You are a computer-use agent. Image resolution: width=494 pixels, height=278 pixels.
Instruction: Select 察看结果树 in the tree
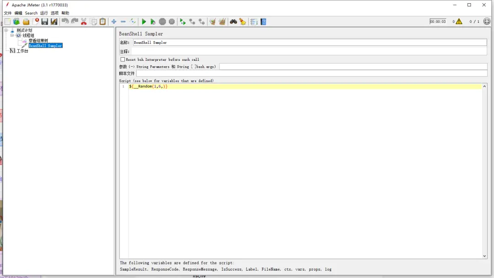pos(38,41)
